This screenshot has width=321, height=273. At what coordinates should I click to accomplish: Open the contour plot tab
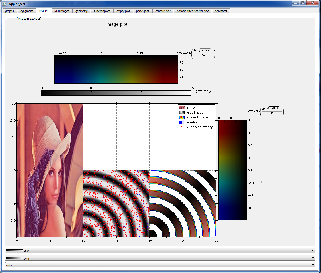coord(163,11)
